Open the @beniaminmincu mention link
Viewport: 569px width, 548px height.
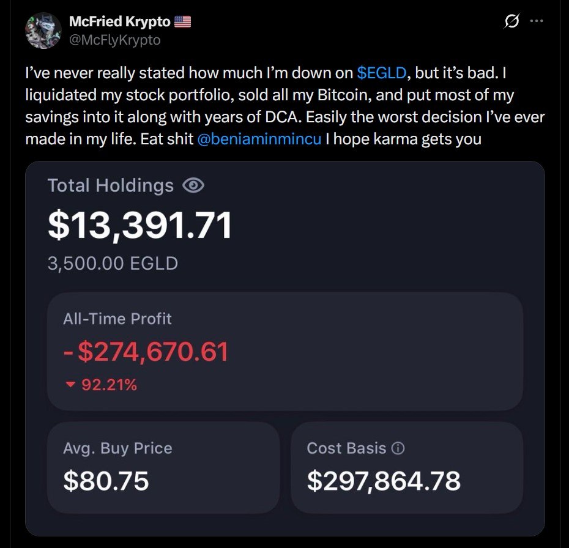[x=259, y=139]
